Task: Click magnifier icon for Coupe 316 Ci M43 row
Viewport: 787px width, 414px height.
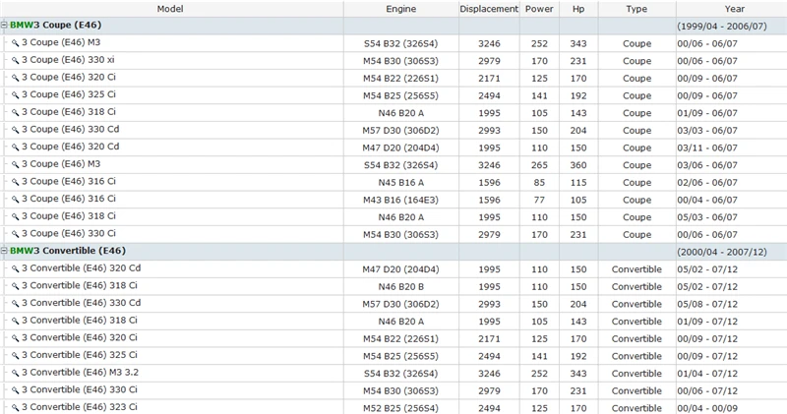Action: 15,200
